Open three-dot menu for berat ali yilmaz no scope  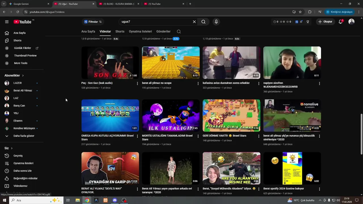198,83
